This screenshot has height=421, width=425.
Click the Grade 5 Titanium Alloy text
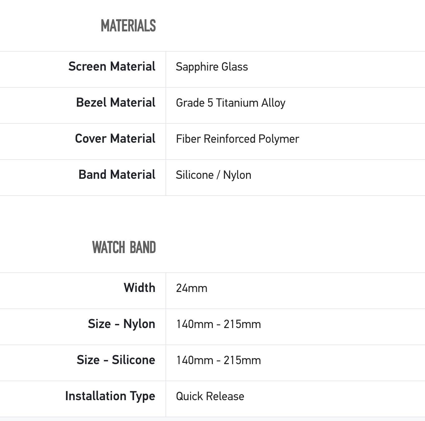(231, 103)
